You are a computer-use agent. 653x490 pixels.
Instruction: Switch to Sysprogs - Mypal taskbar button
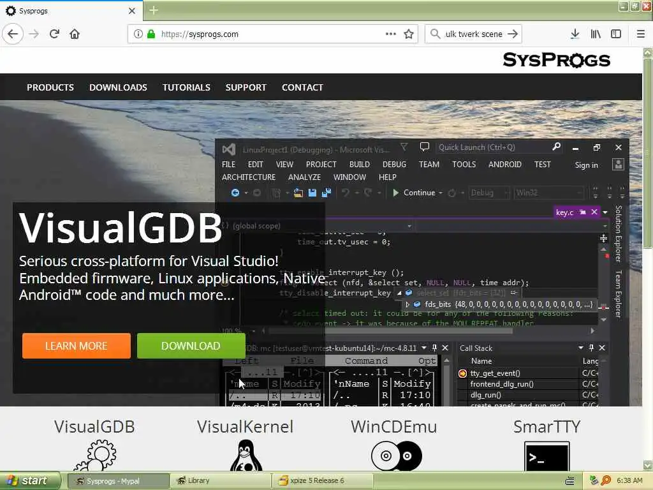click(x=119, y=481)
